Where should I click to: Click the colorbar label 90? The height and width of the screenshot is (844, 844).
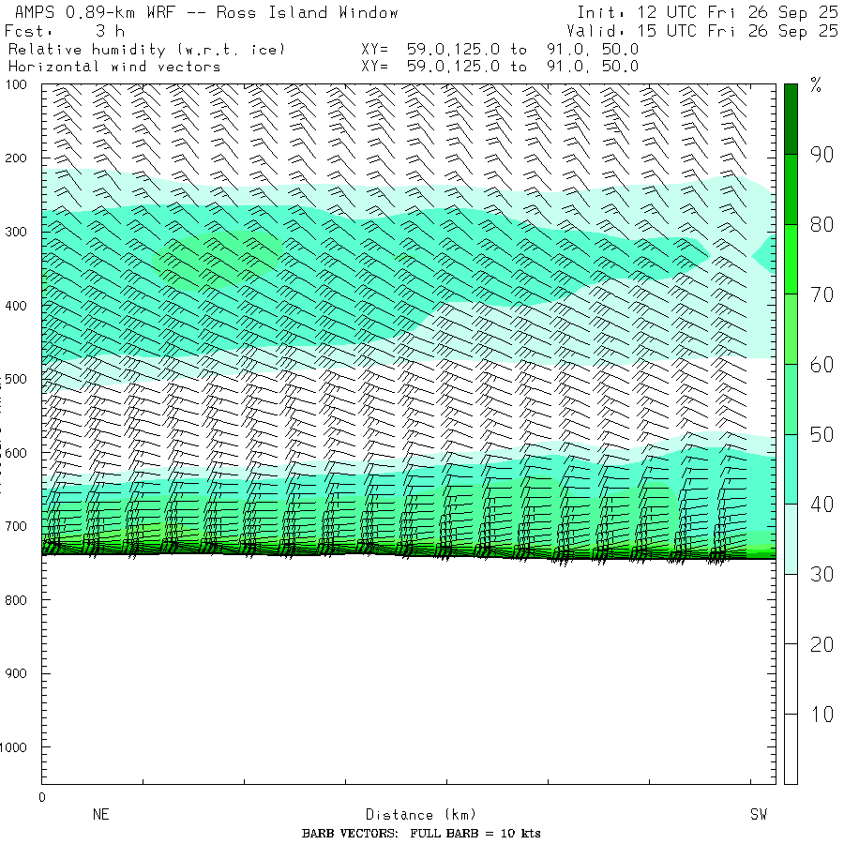click(821, 155)
